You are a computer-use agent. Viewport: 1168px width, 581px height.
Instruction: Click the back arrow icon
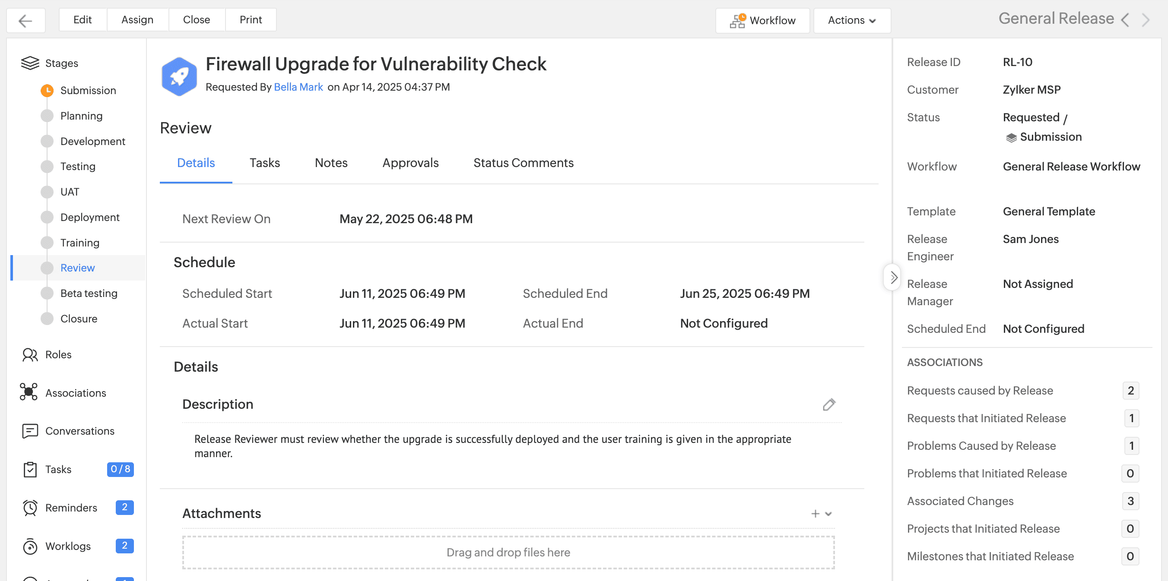pos(25,20)
